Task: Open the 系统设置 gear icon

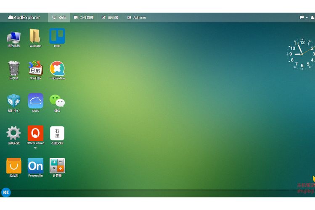Action: (x=13, y=133)
